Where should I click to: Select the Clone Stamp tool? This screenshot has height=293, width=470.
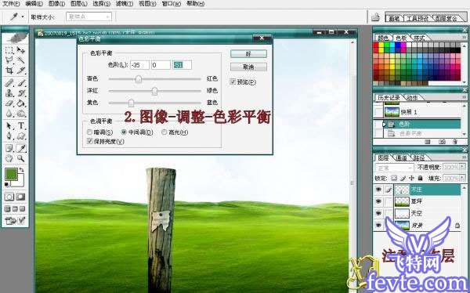9,93
